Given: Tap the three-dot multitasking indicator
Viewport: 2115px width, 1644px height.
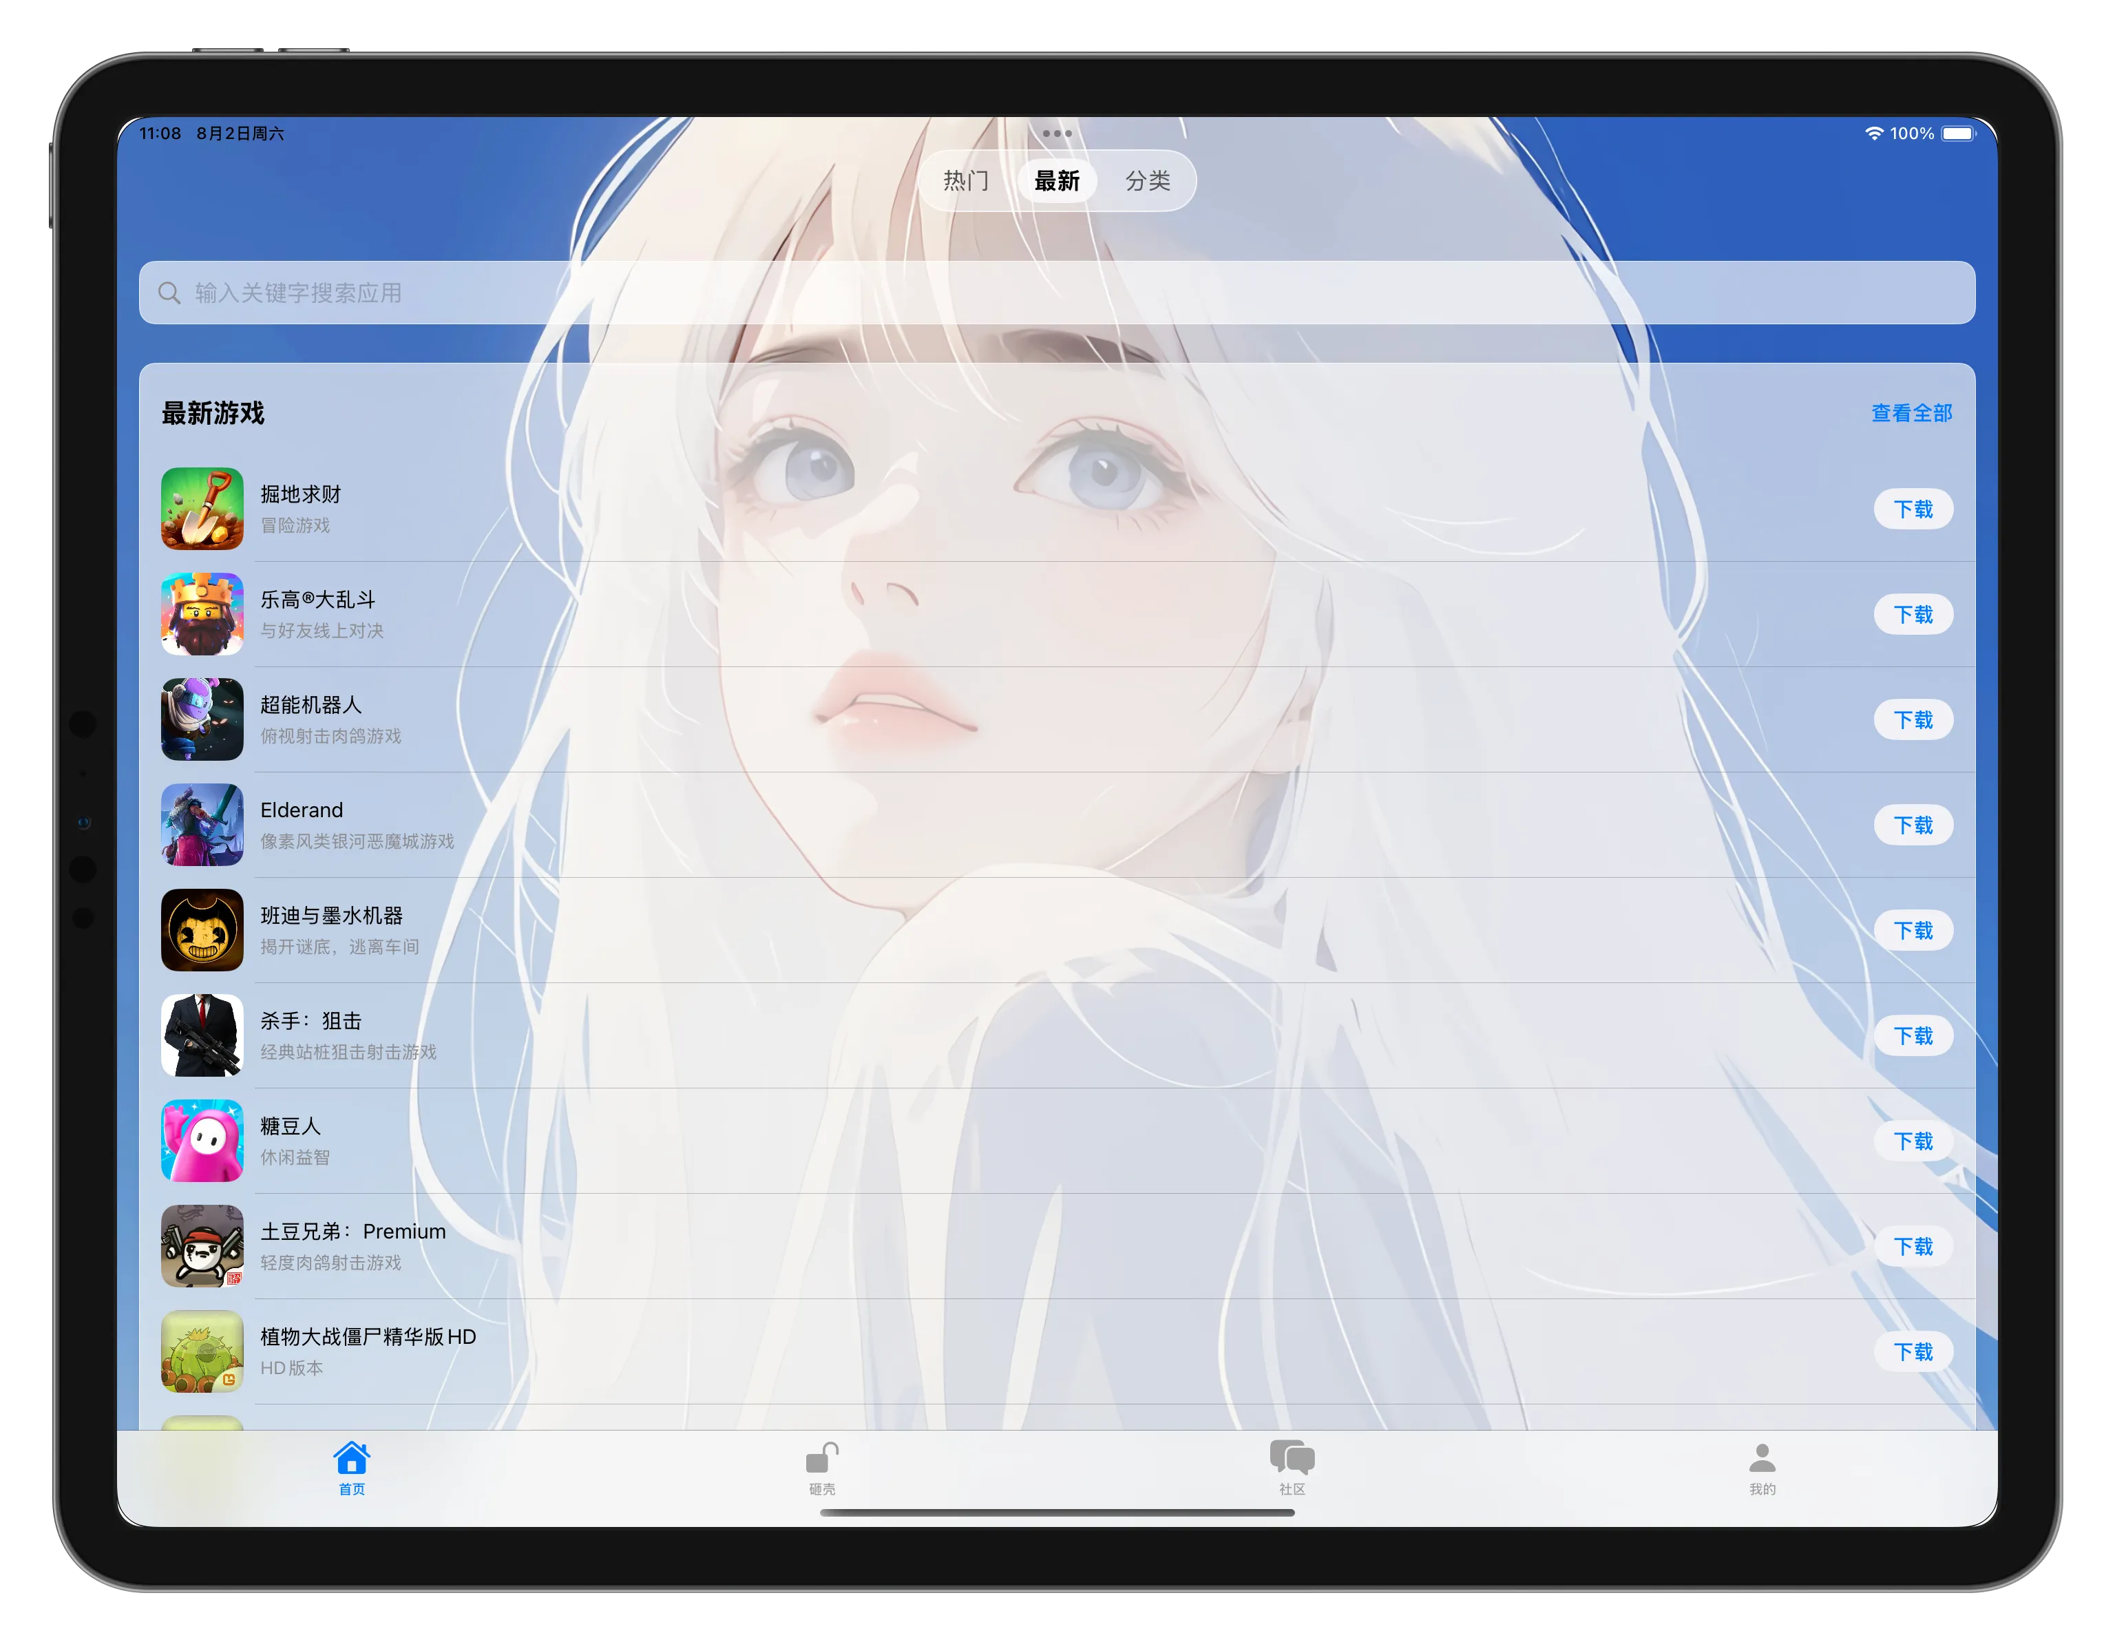Looking at the screenshot, I should (x=1057, y=134).
